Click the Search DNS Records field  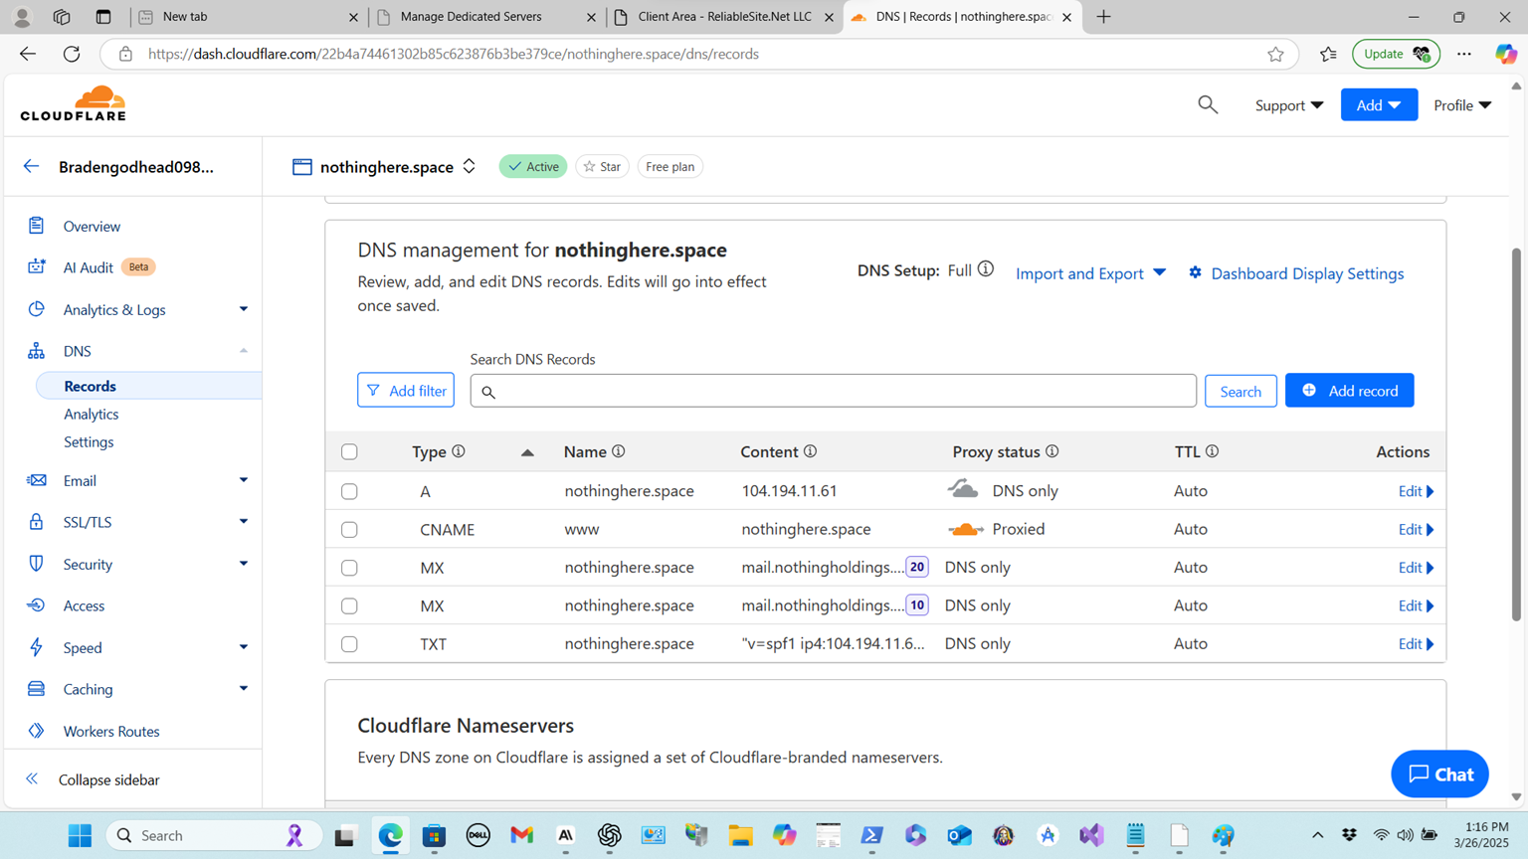click(x=834, y=391)
